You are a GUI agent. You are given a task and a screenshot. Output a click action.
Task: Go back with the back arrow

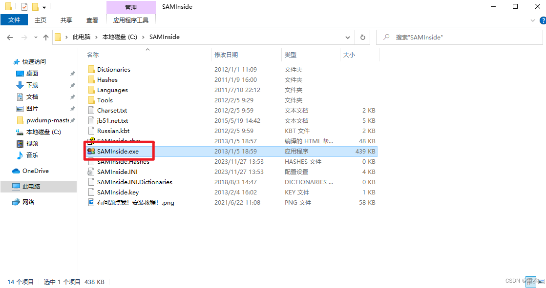(x=10, y=37)
